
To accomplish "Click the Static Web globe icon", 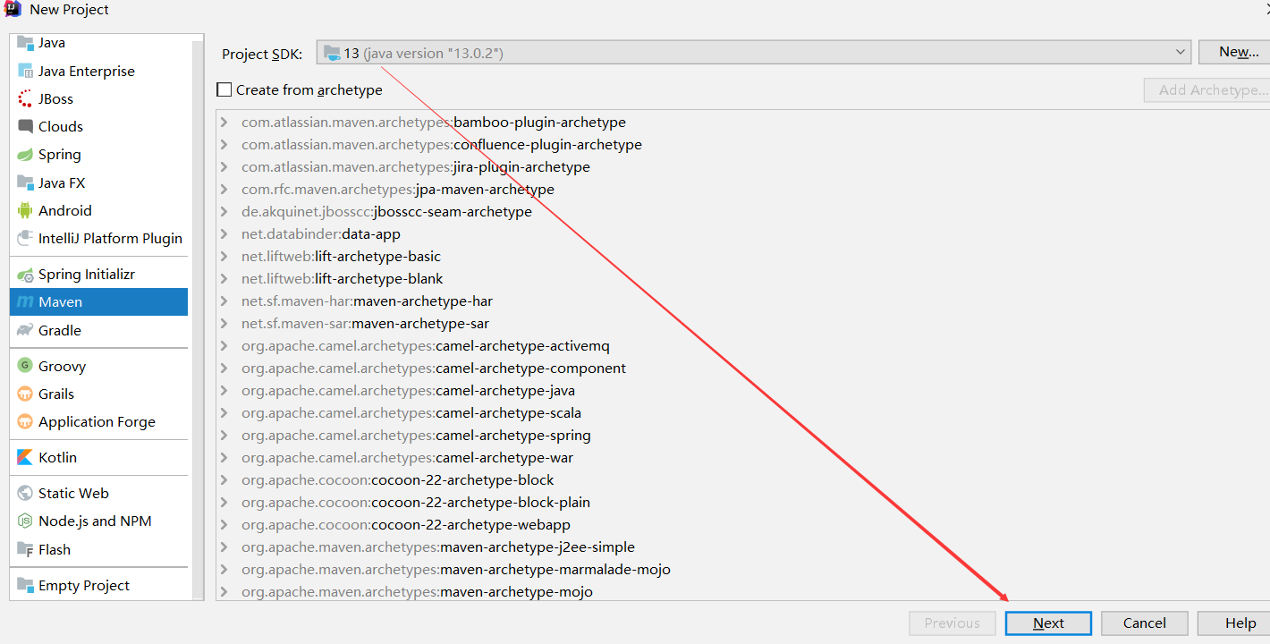I will 25,493.
